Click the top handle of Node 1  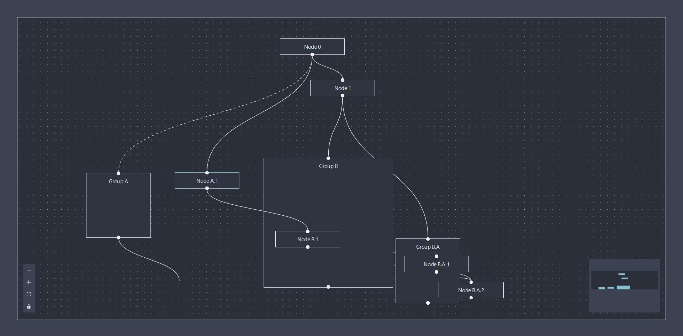coord(342,80)
